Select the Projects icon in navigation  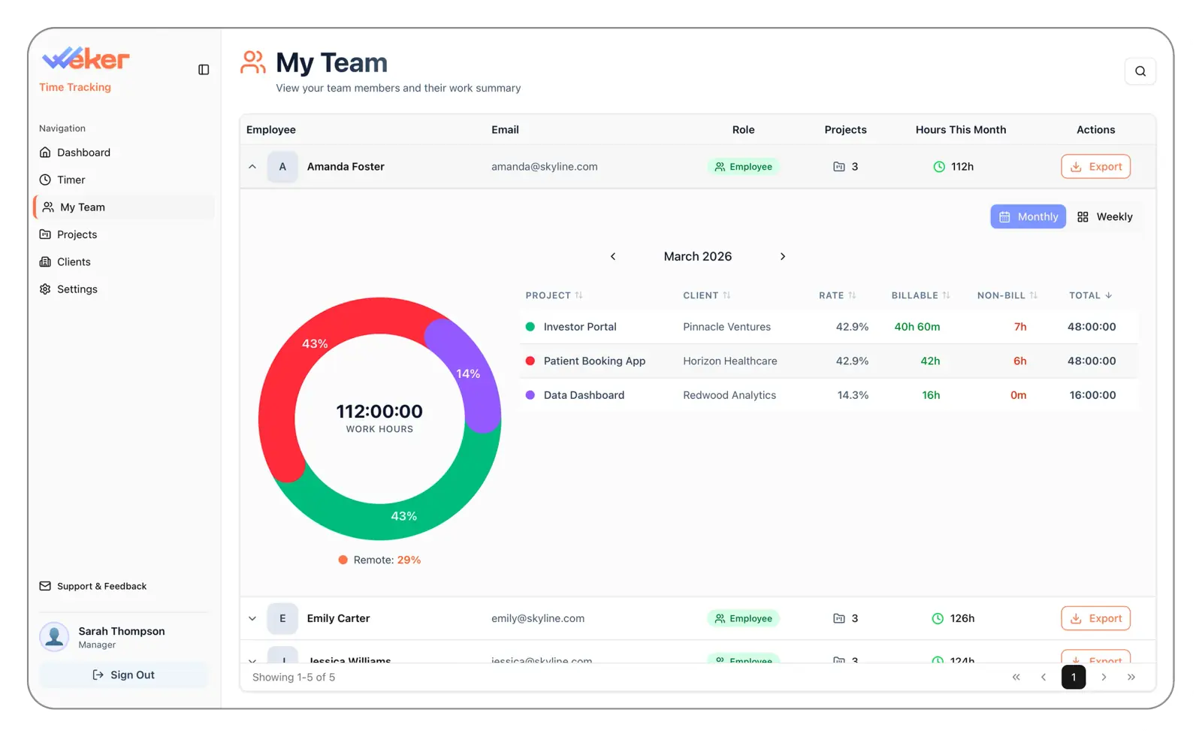46,234
